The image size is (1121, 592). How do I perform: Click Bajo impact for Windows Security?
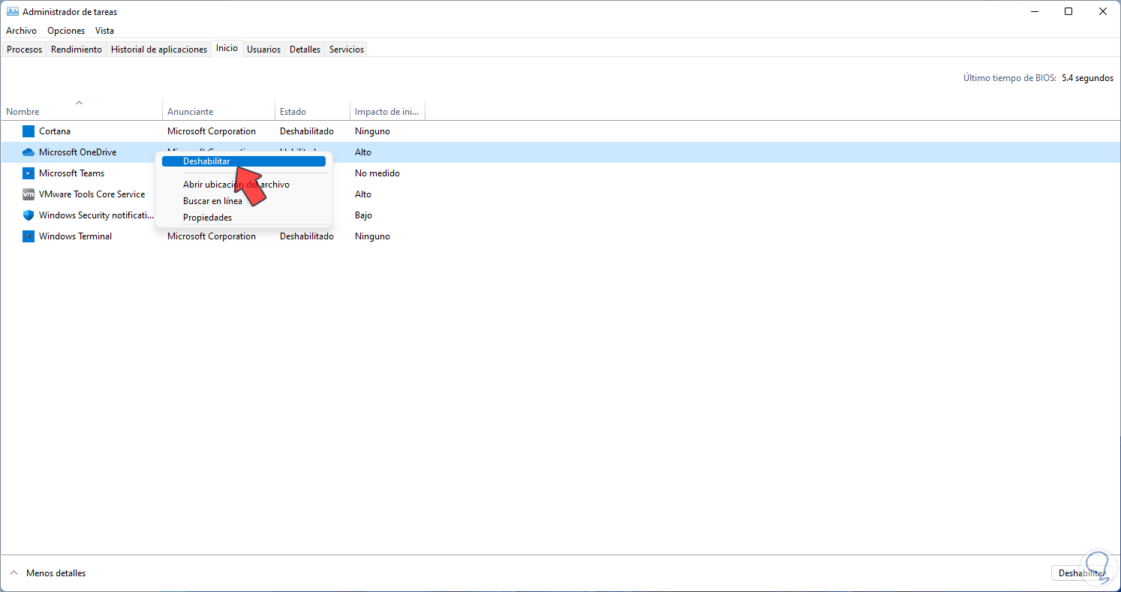tap(364, 215)
